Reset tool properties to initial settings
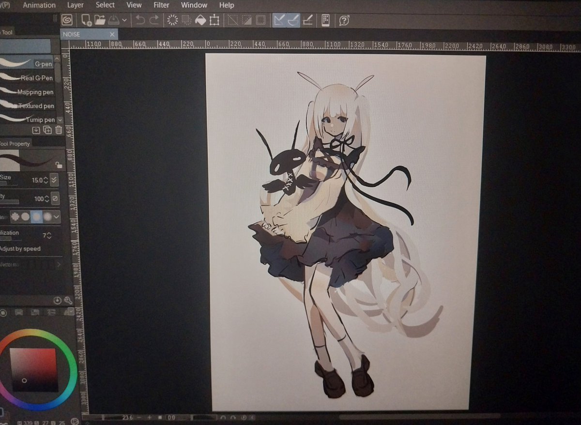581x425 pixels. coord(58,300)
